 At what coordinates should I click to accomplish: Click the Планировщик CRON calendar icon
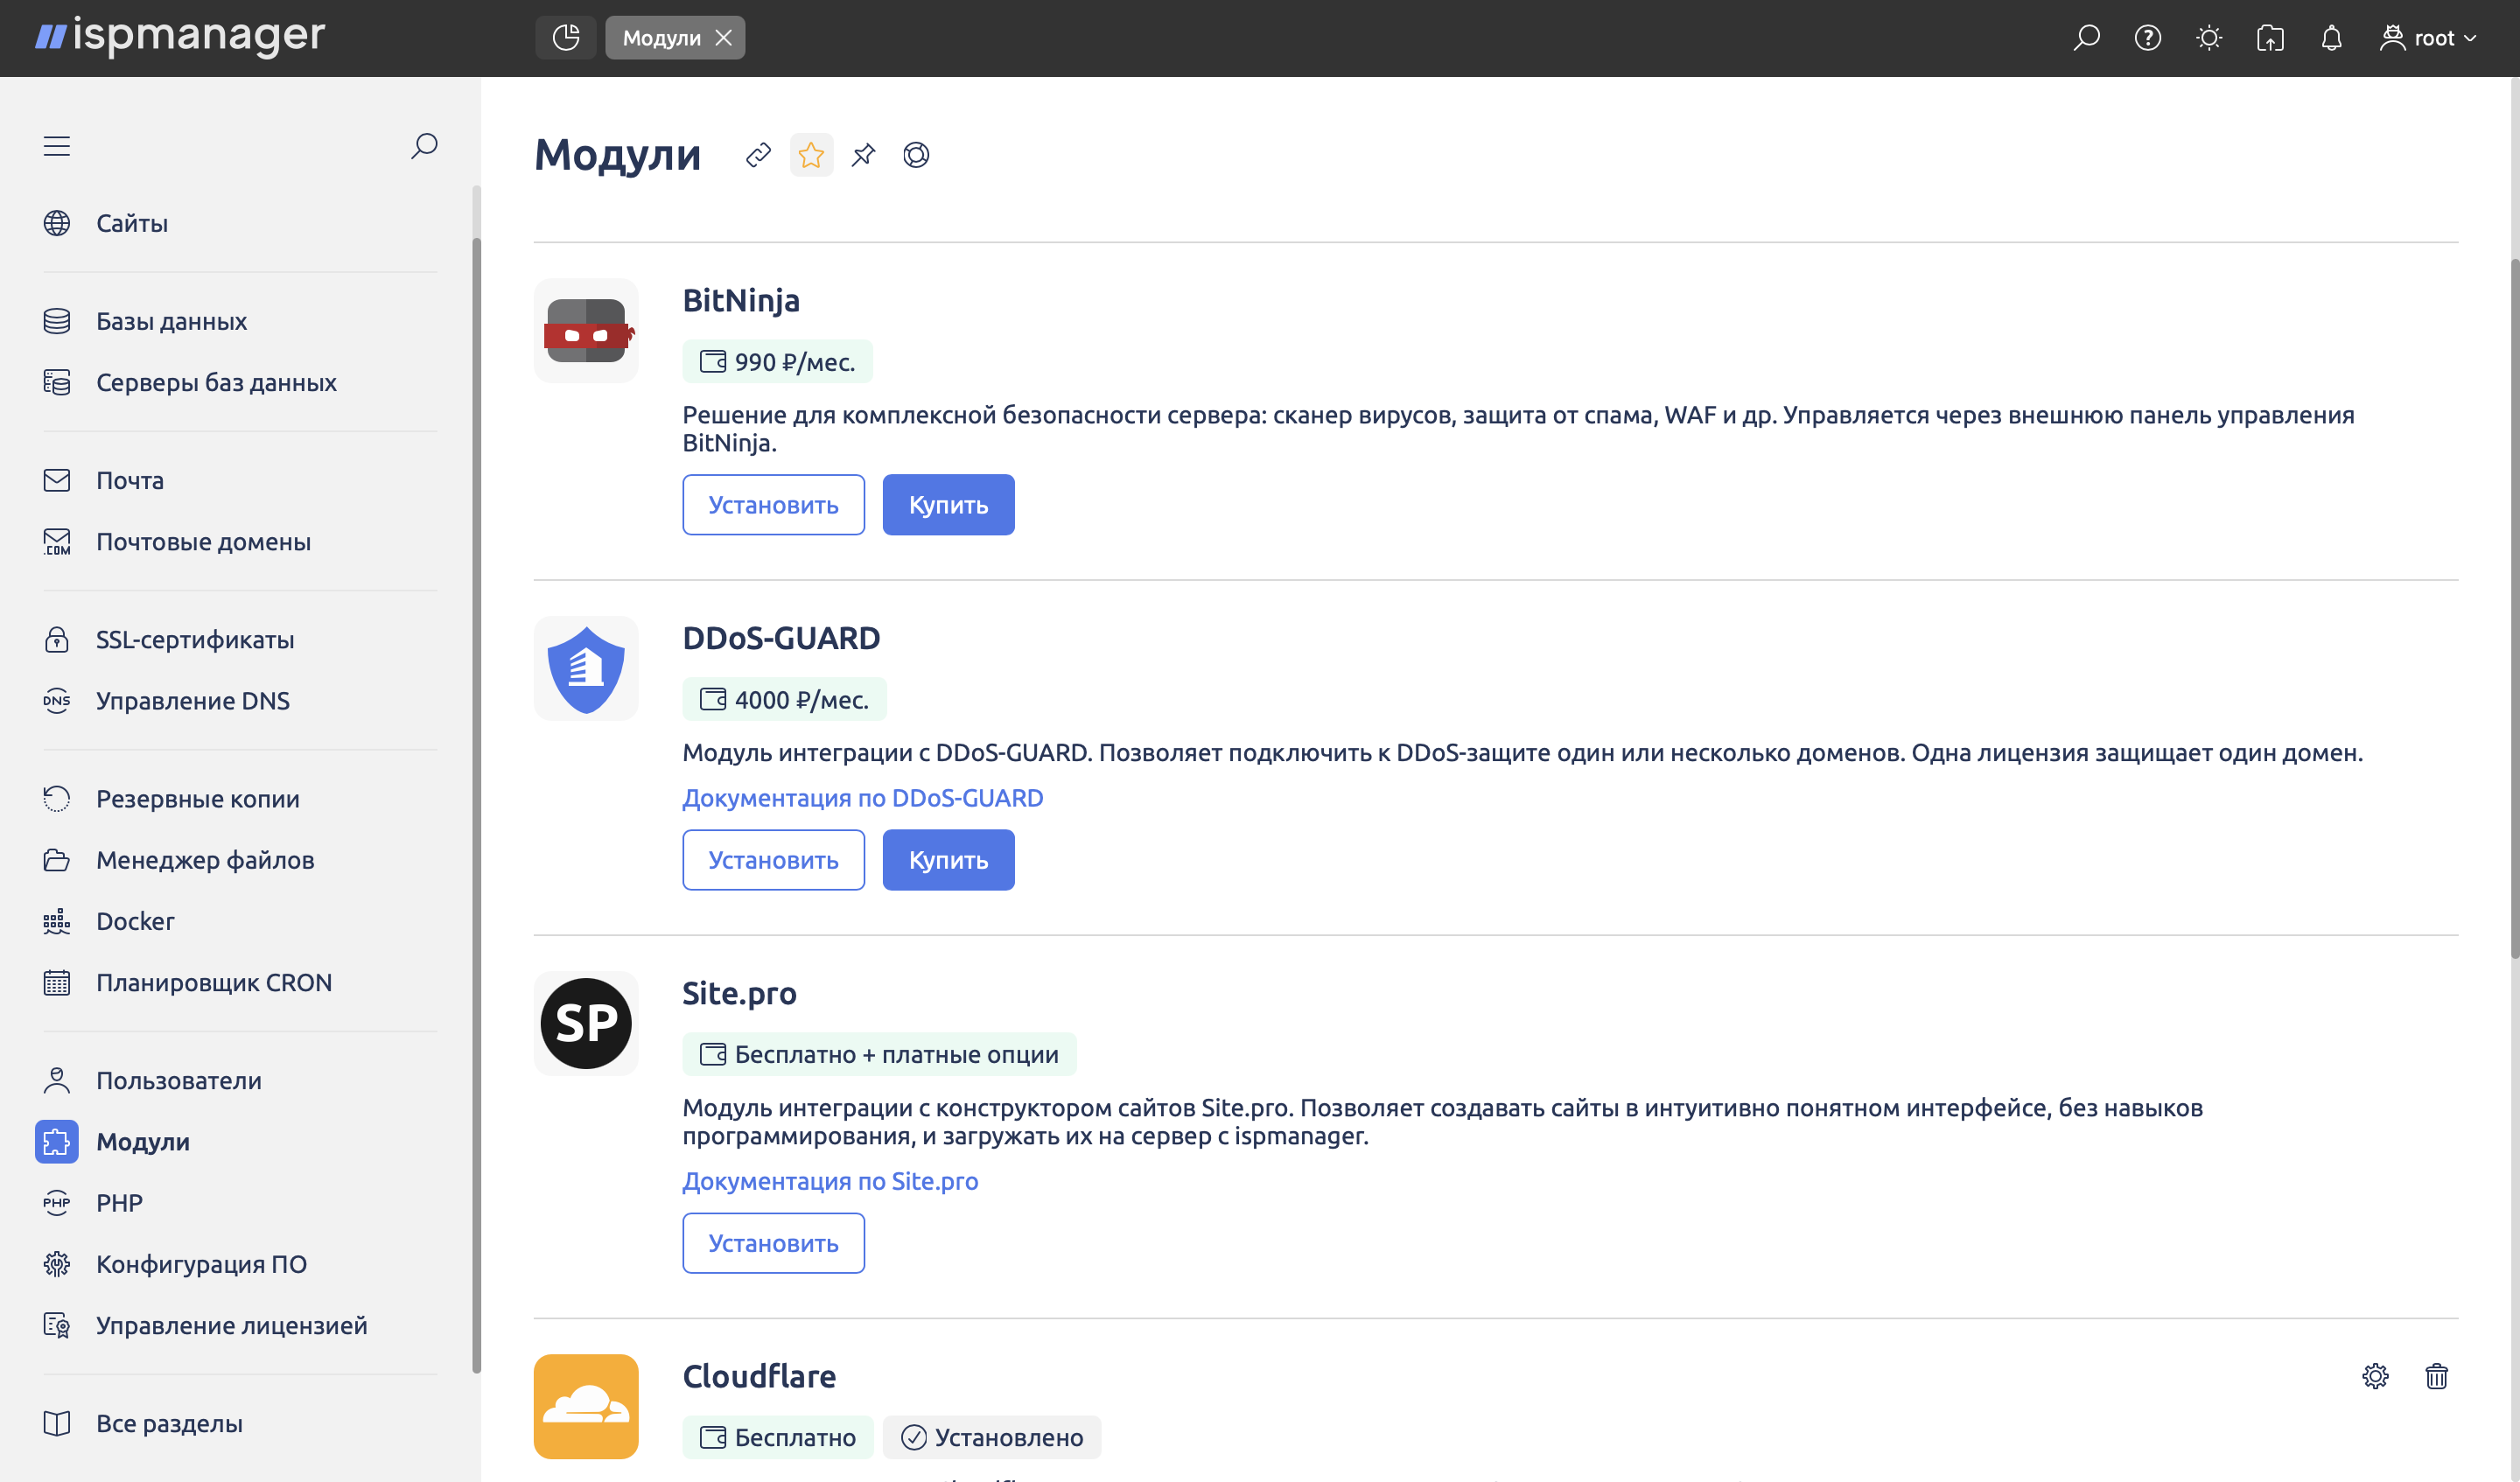click(x=57, y=982)
